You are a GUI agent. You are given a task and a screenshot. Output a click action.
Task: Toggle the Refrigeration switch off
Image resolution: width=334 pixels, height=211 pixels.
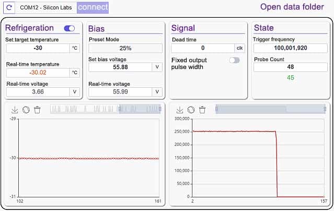(69, 28)
